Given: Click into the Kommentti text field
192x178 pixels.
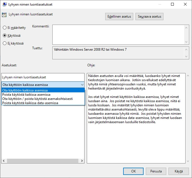Looking at the screenshot, I should (118, 35).
